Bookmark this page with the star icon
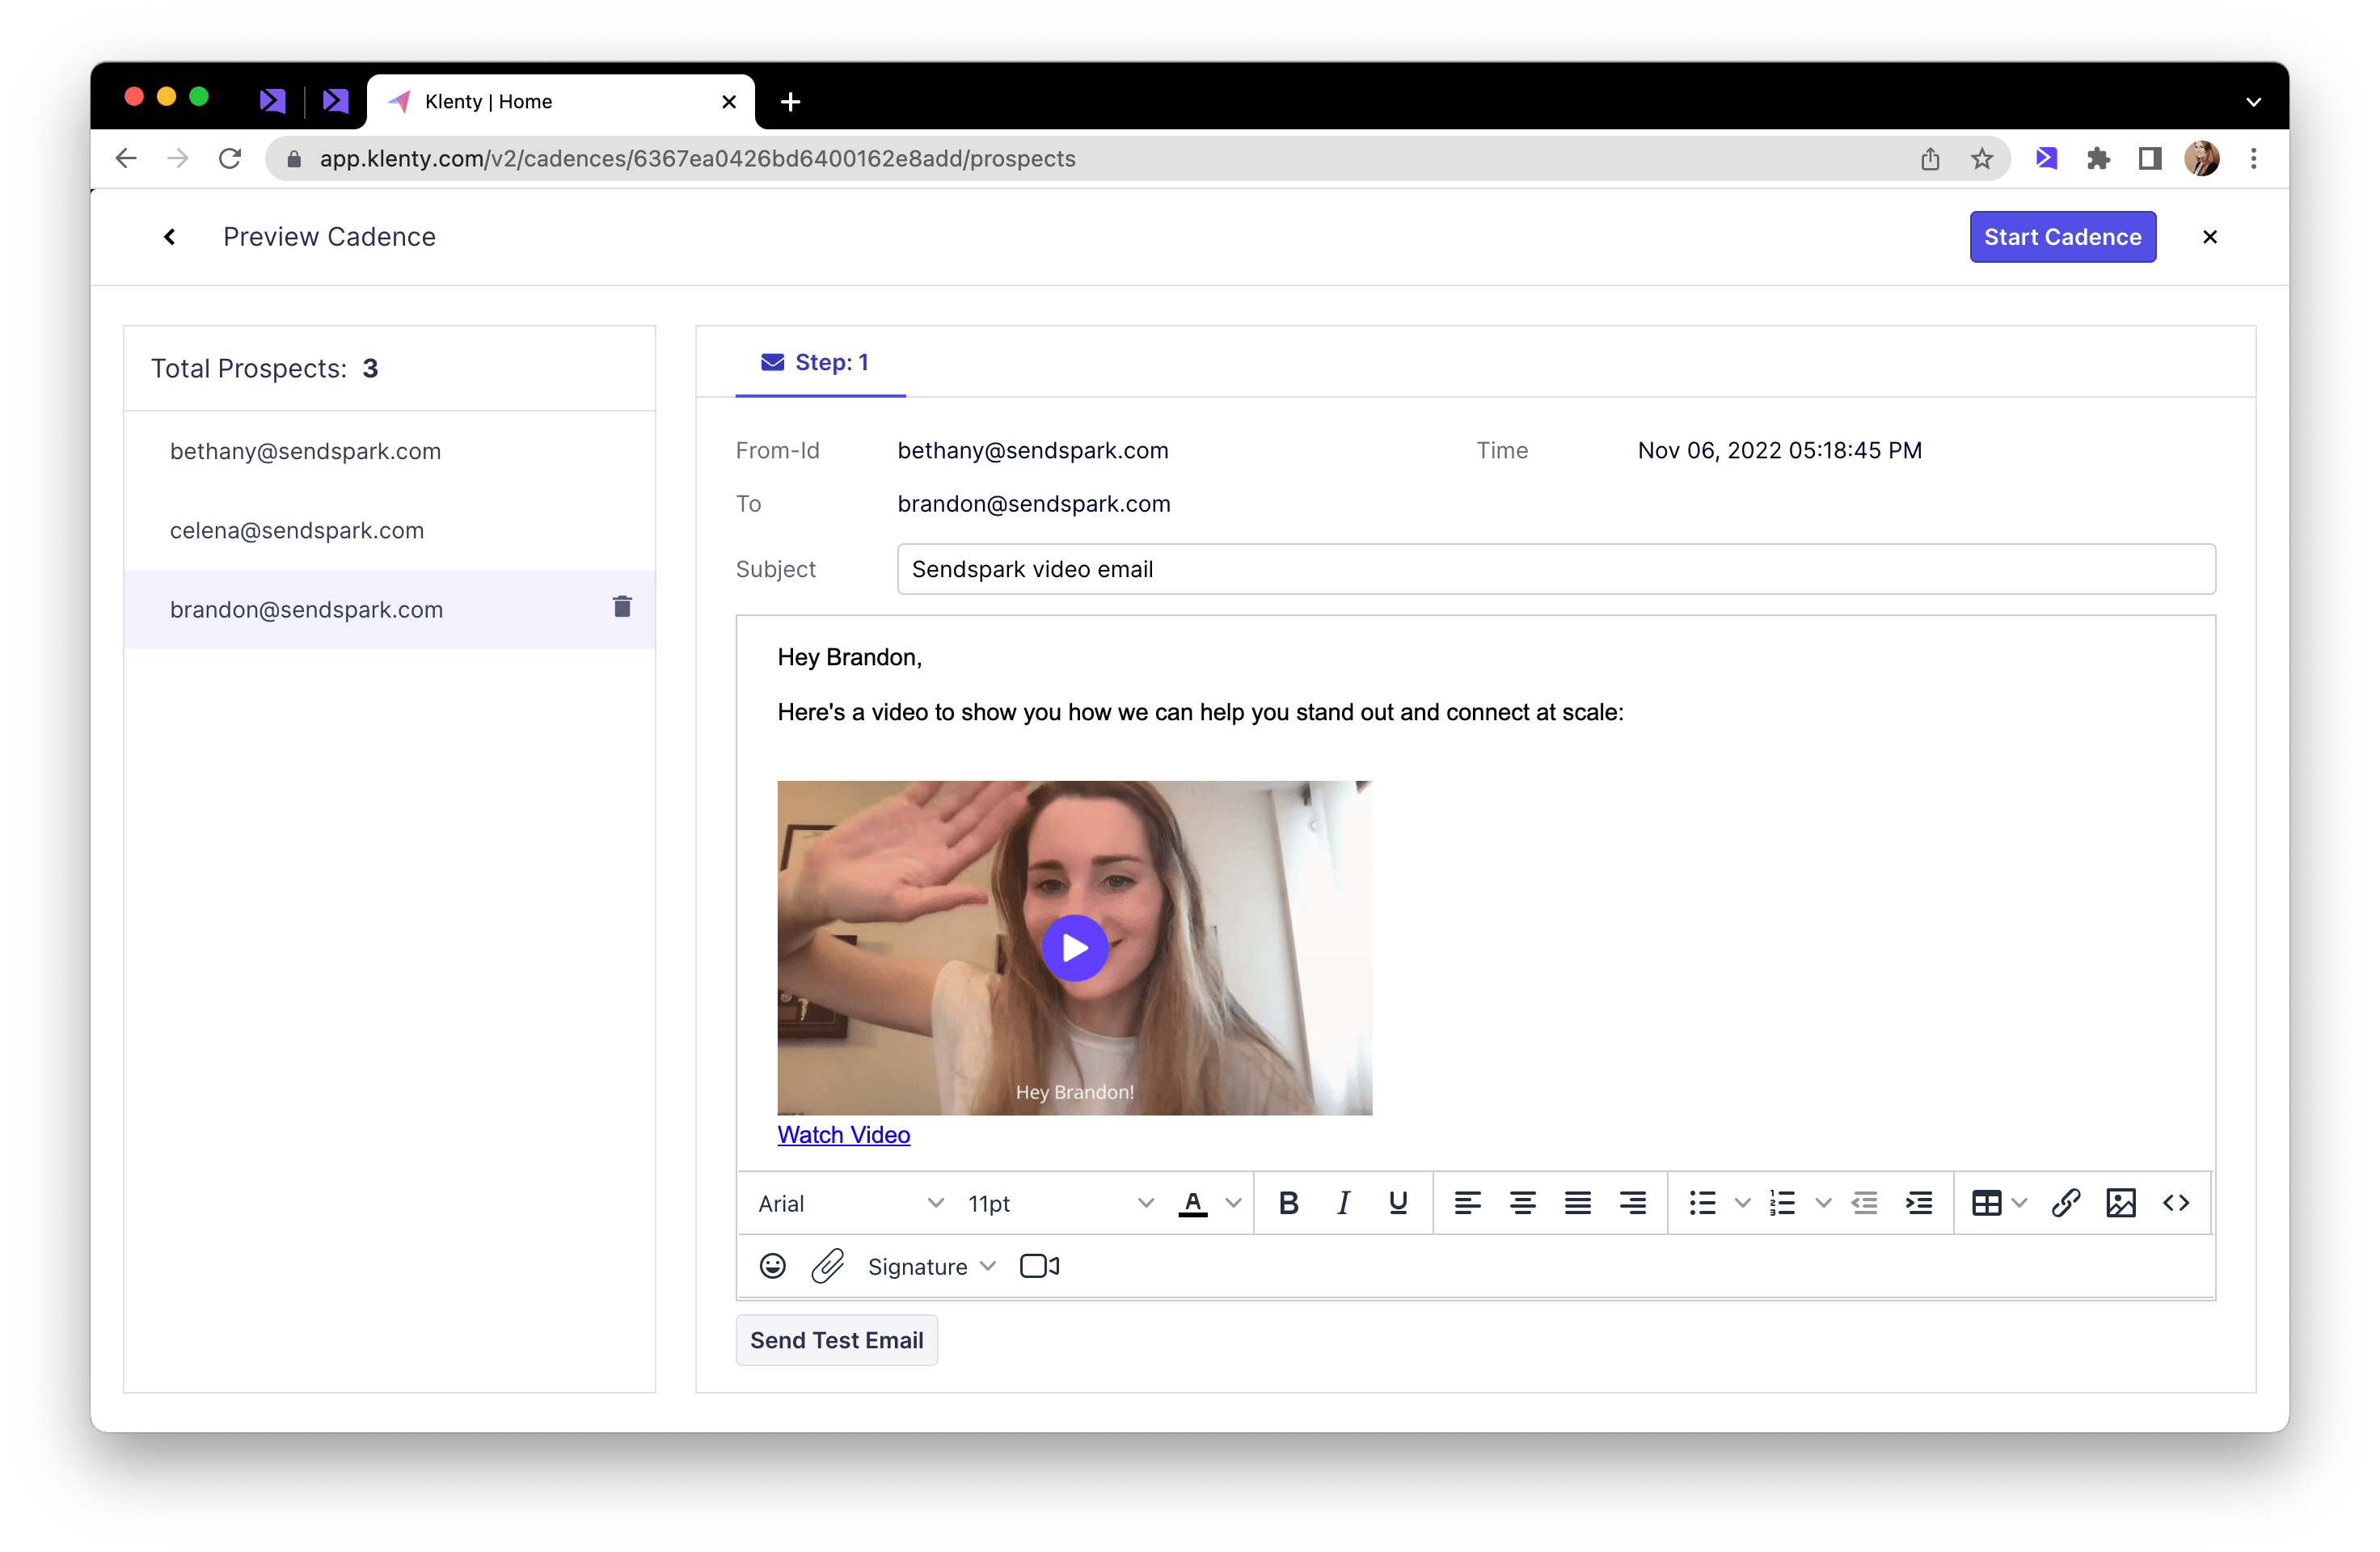The width and height of the screenshot is (2380, 1552). click(1982, 158)
